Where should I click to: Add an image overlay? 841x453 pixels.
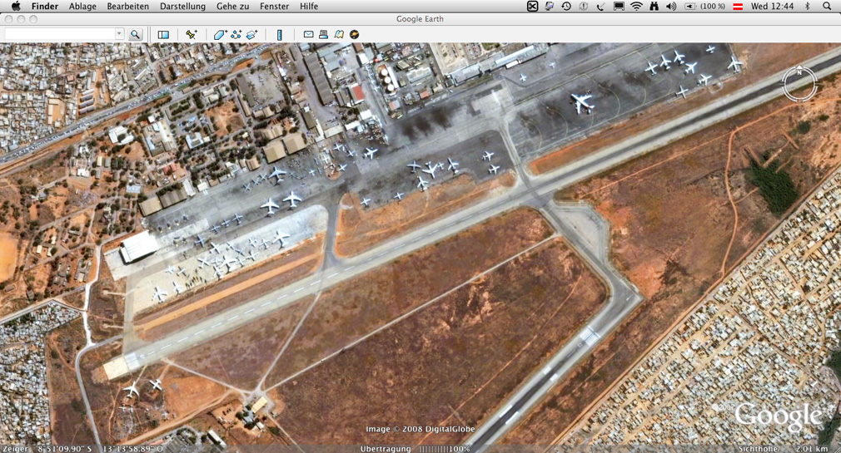coord(251,35)
